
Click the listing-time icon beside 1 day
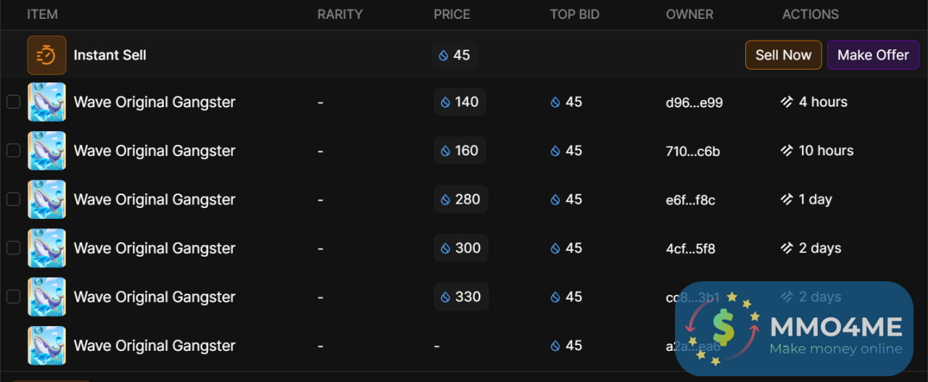point(787,199)
